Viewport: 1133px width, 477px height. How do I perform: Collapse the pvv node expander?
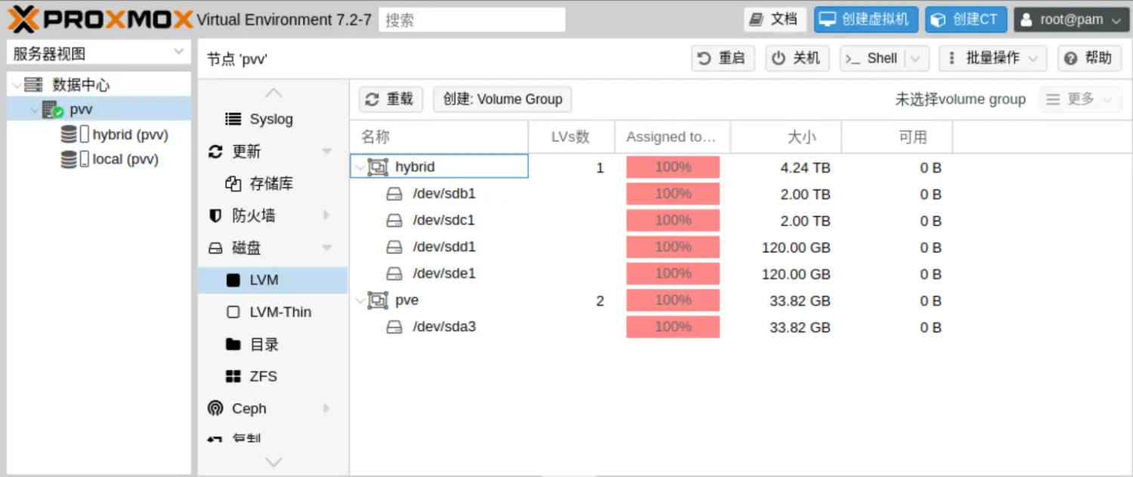(x=35, y=110)
